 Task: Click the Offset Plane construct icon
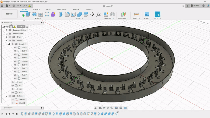(123, 14)
